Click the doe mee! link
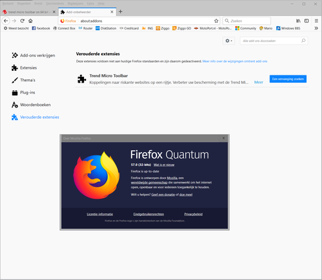The height and width of the screenshot is (280, 322). point(186,195)
